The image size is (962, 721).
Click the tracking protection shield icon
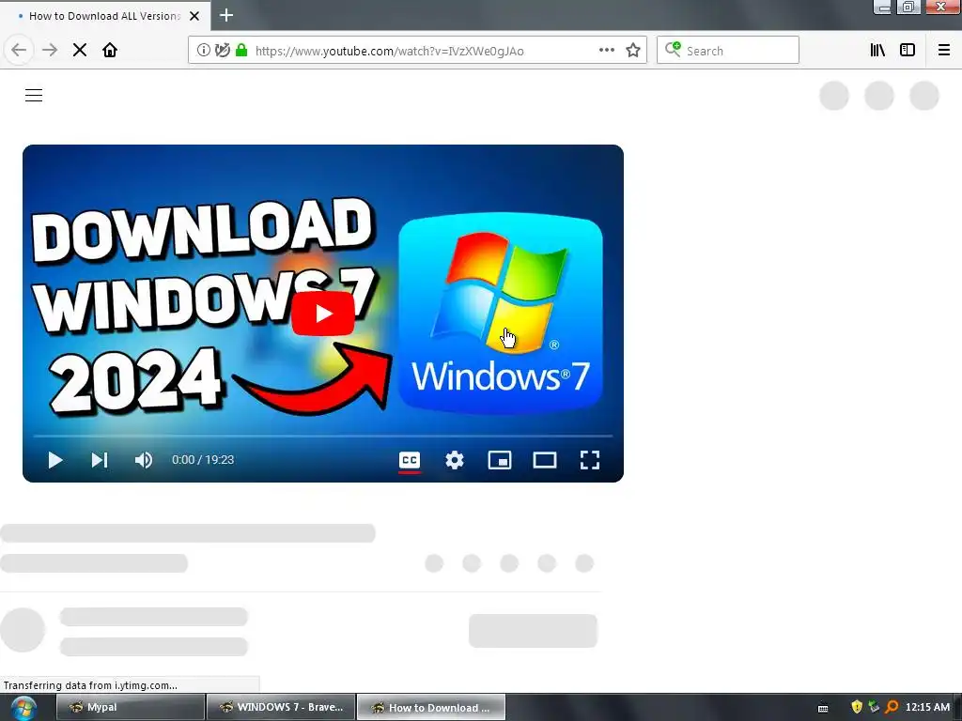tap(223, 51)
